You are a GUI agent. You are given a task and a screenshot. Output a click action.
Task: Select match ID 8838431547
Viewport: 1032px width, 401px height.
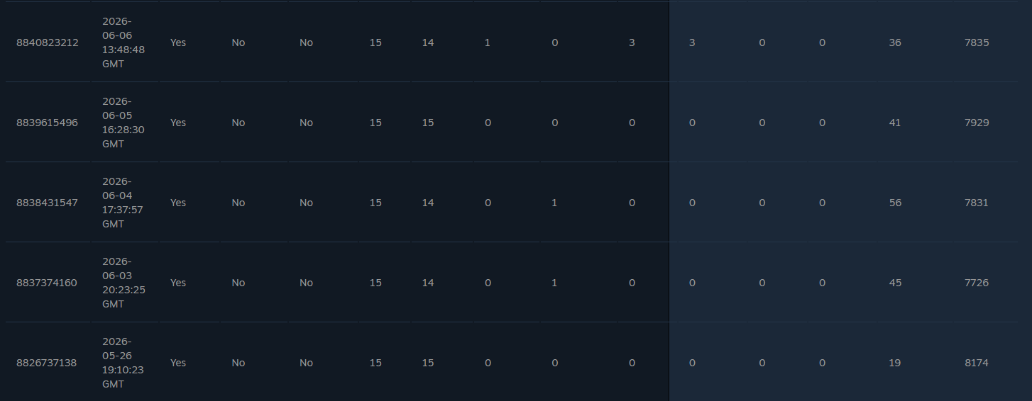[x=48, y=203]
